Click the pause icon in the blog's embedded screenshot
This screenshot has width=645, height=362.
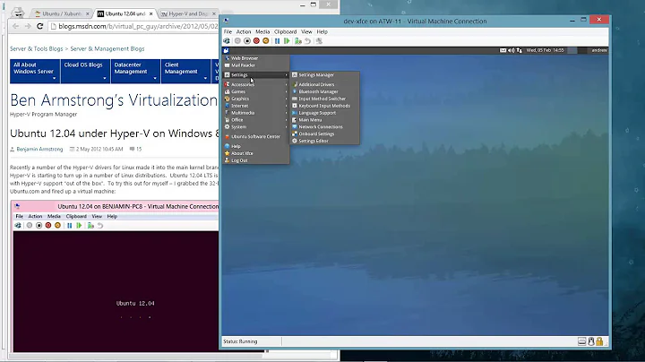click(70, 226)
